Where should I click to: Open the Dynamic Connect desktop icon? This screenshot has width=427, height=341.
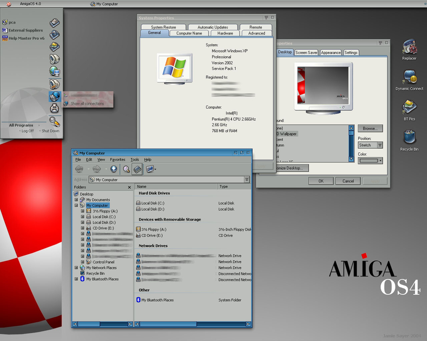point(409,80)
